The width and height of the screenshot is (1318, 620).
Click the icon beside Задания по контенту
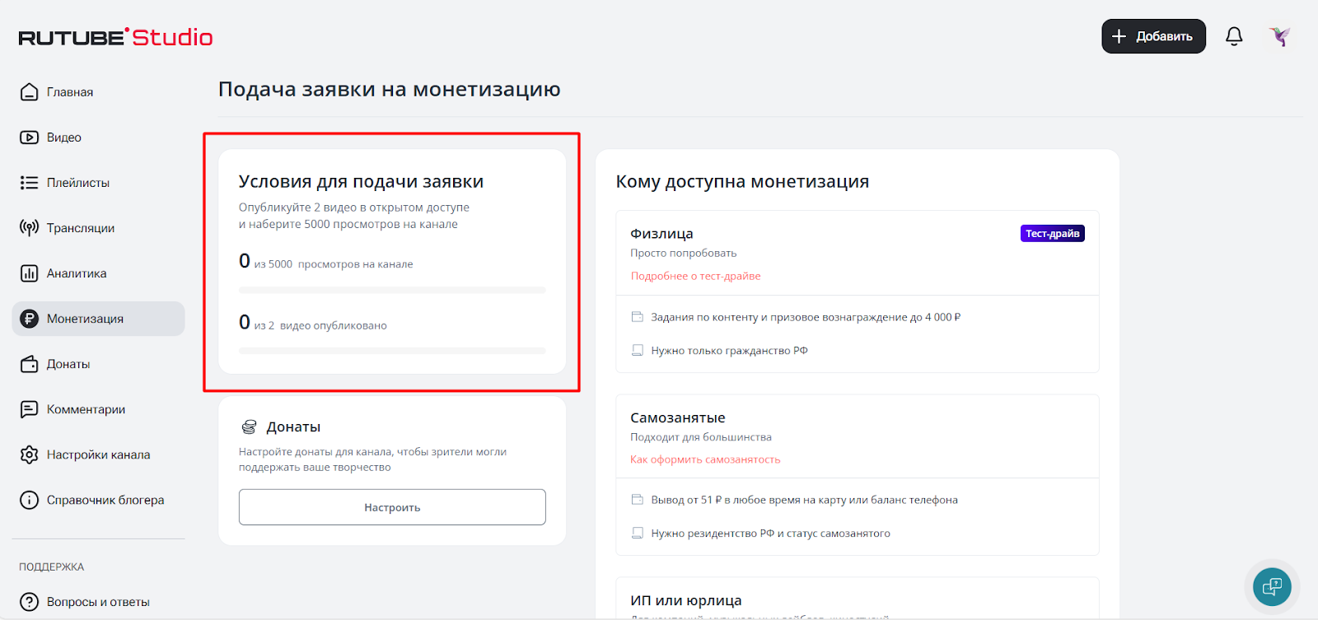637,317
